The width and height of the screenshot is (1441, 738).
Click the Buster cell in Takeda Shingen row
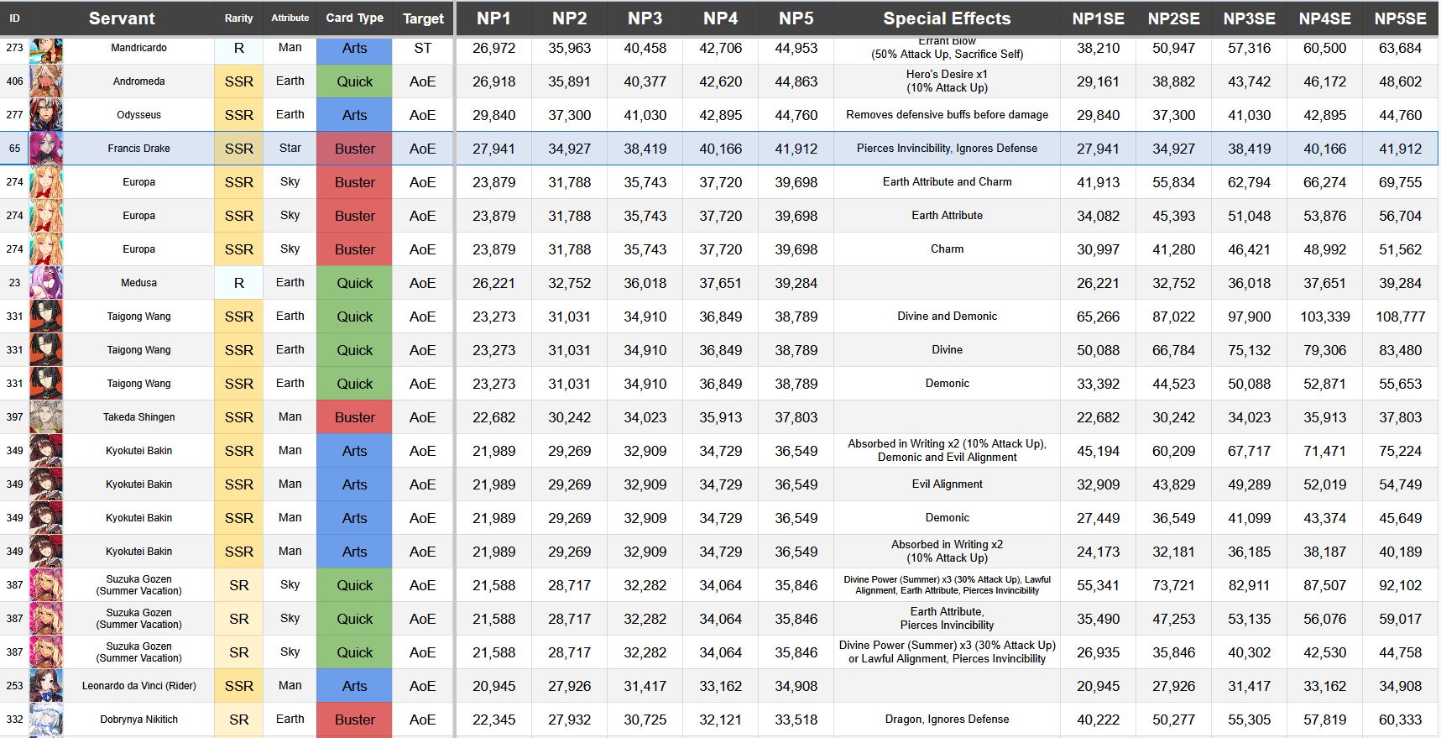click(x=354, y=417)
